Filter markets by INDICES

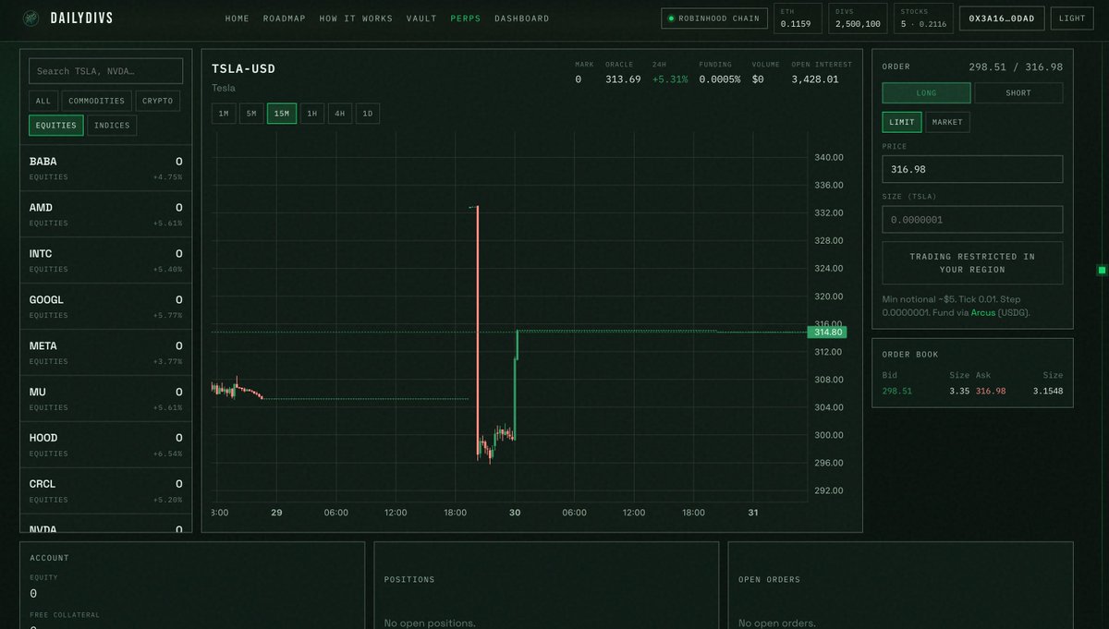(112, 126)
